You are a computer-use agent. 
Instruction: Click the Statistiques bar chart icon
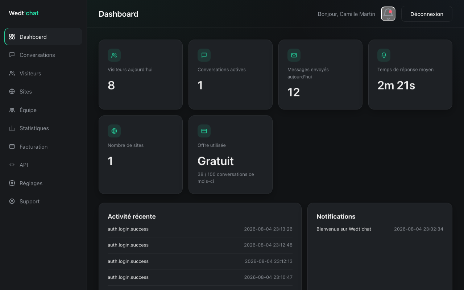coord(12,128)
